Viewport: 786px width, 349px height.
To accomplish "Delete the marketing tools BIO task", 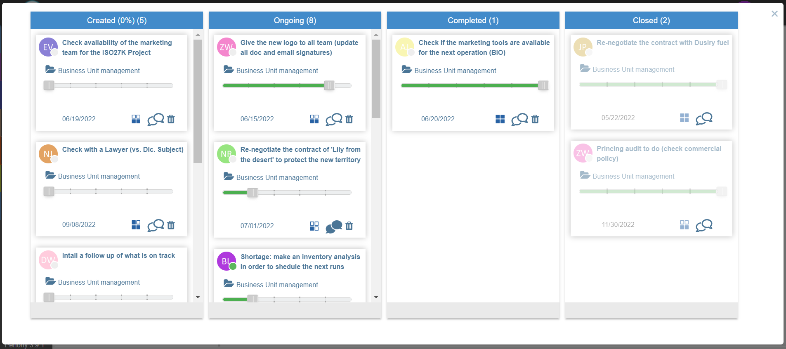I will pos(535,119).
